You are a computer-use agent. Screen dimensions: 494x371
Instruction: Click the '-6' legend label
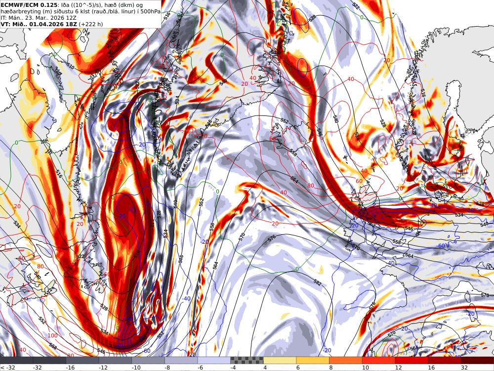pyautogui.click(x=201, y=368)
